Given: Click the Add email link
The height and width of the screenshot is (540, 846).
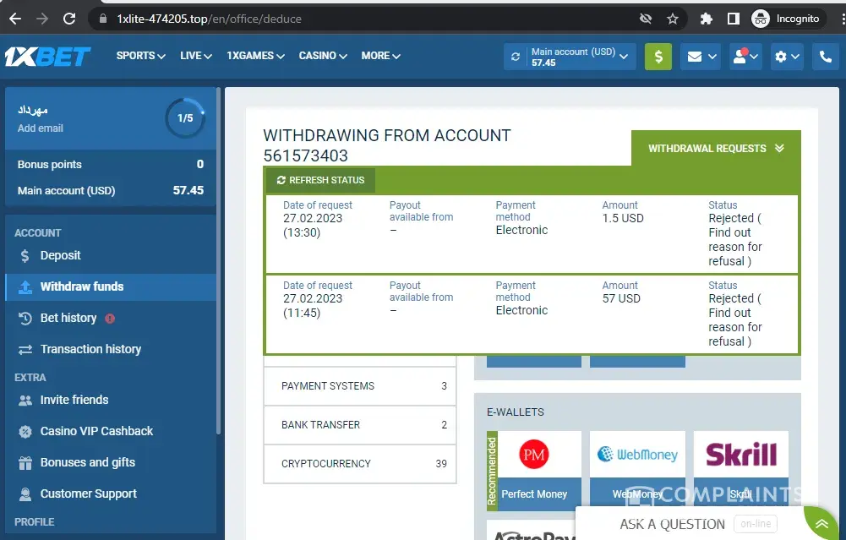Looking at the screenshot, I should [x=41, y=128].
